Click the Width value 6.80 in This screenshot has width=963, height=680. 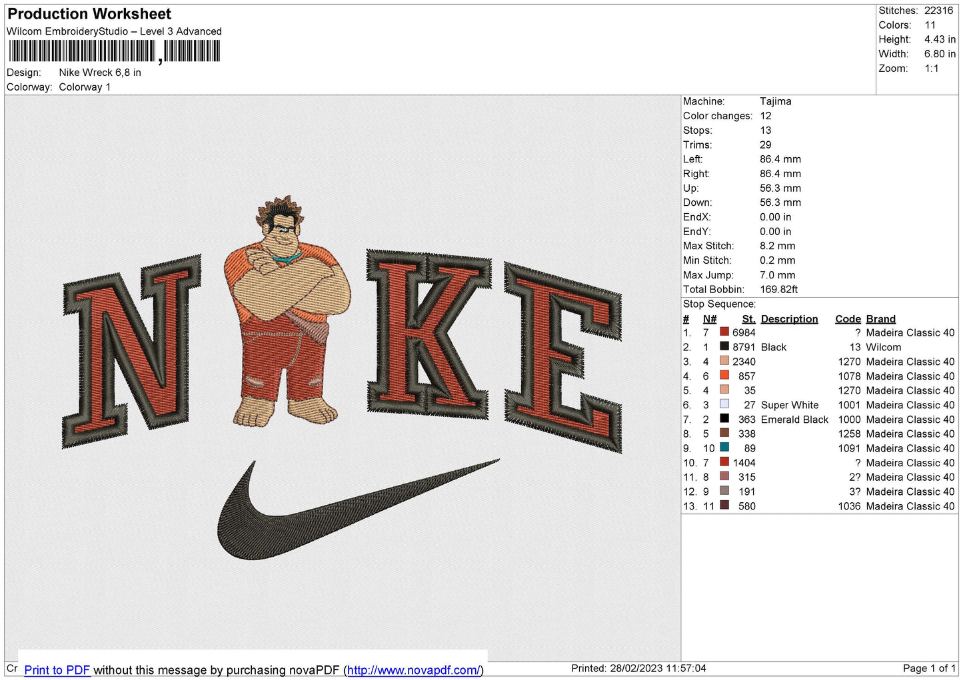point(940,54)
